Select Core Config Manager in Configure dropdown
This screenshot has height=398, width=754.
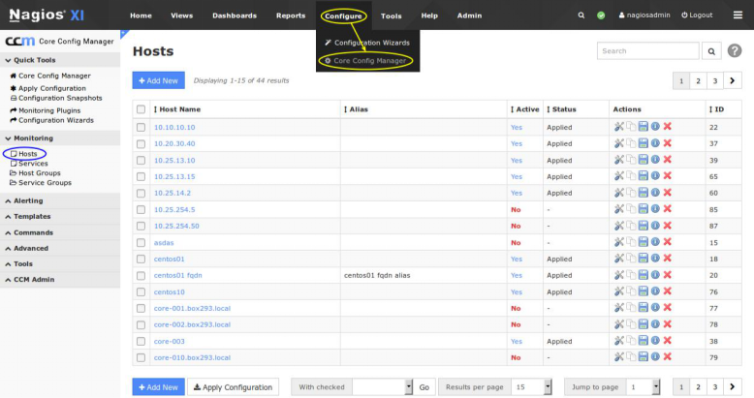pyautogui.click(x=366, y=61)
